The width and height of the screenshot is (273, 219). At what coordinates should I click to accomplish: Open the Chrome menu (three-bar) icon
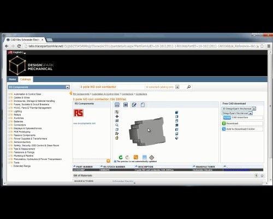(x=269, y=46)
